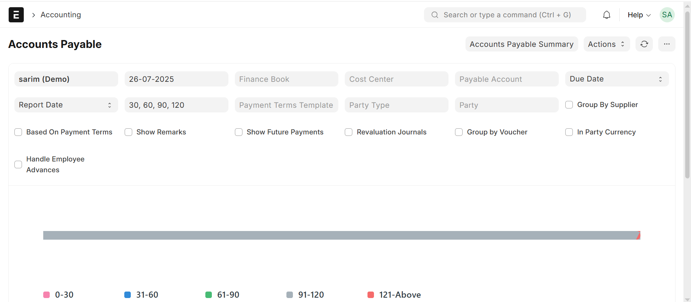
Task: Open Accounts Payable Summary report
Action: pyautogui.click(x=521, y=44)
